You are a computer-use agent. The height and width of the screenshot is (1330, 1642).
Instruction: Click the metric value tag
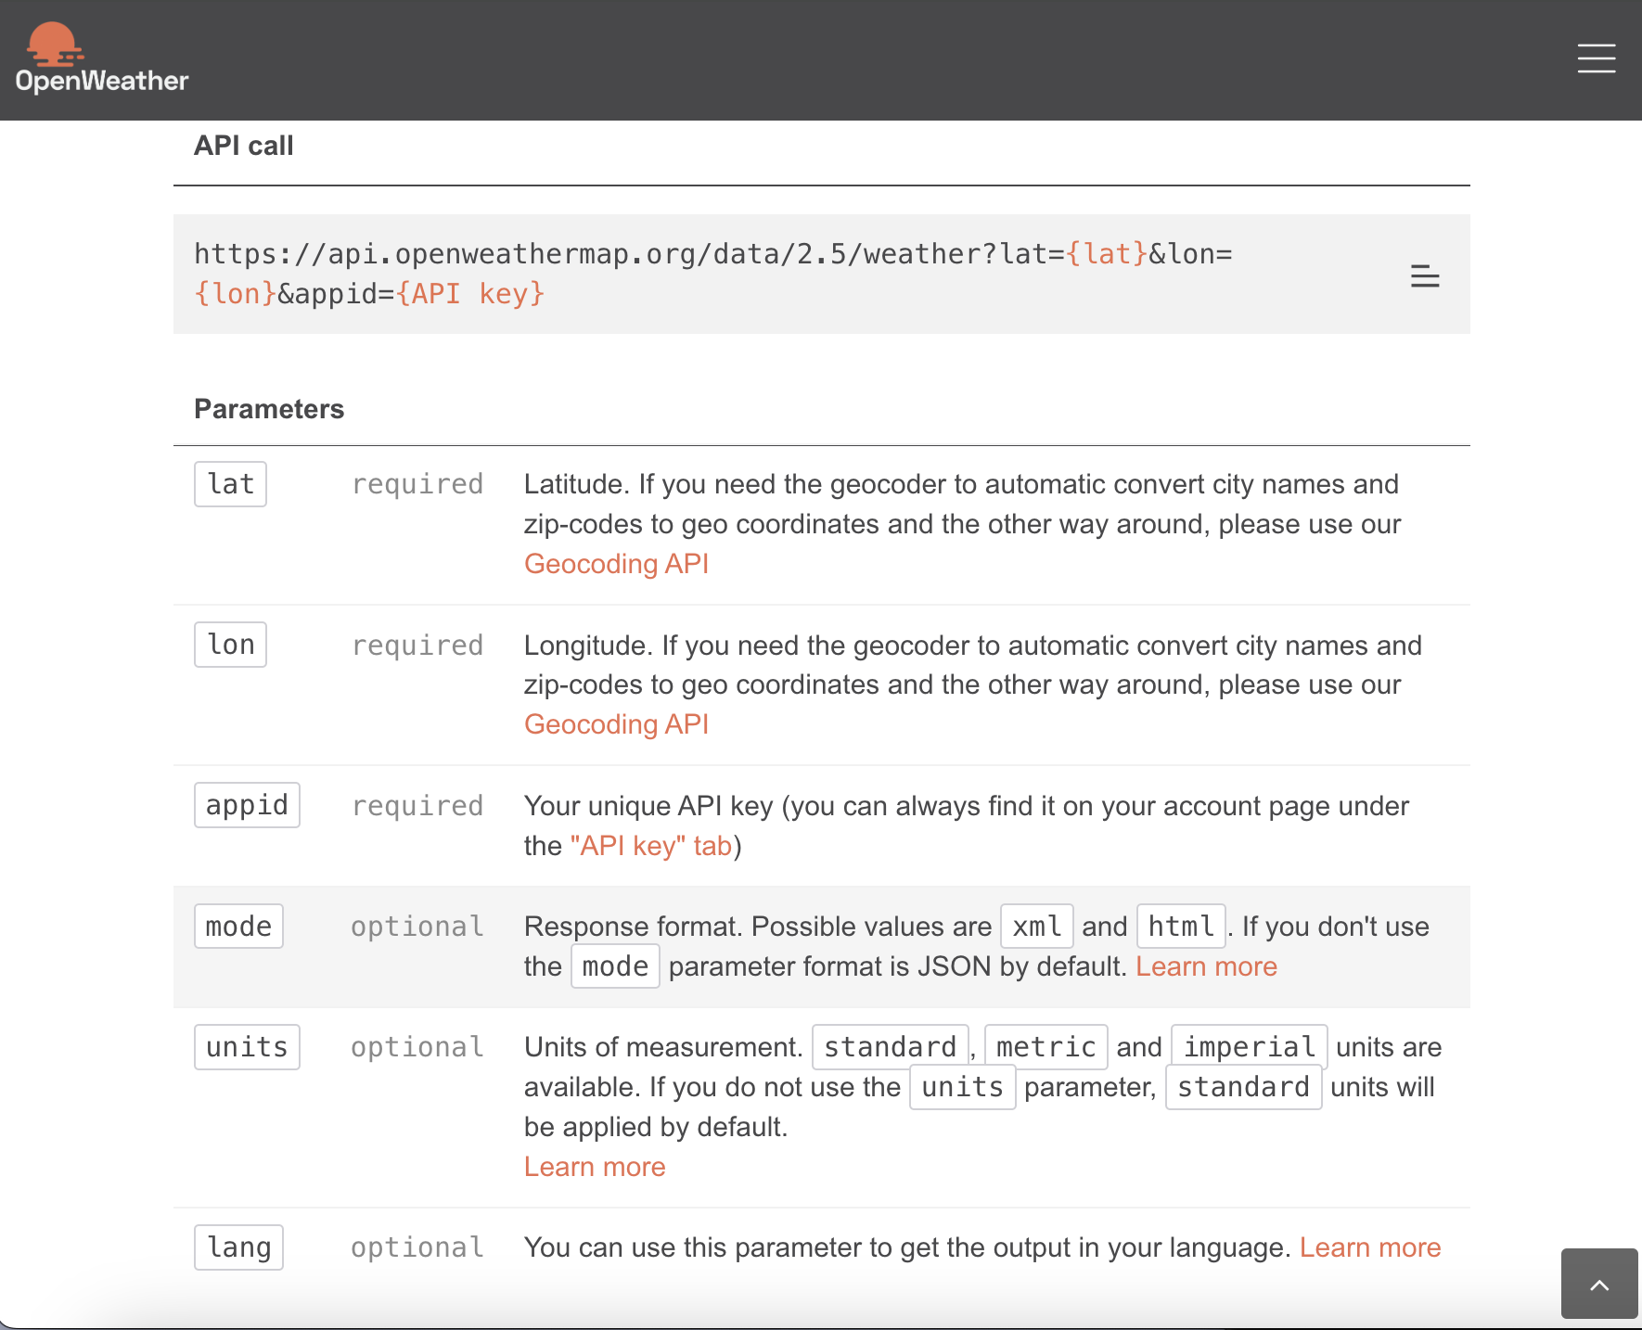click(x=1045, y=1047)
